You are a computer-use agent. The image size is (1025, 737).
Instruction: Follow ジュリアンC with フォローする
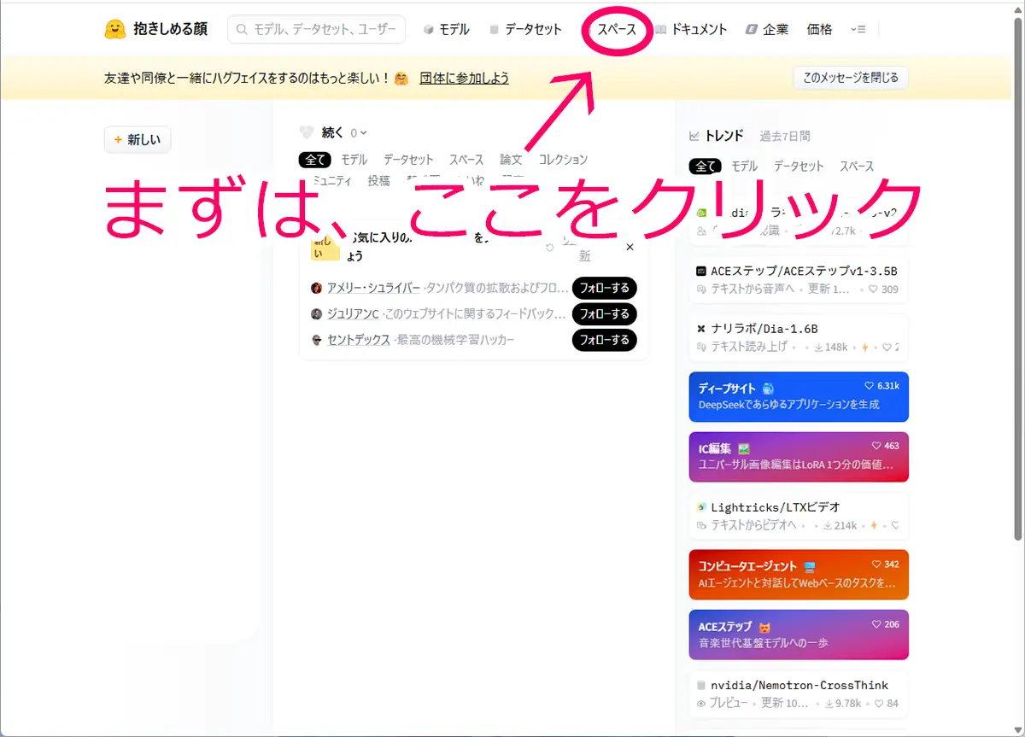(x=605, y=314)
